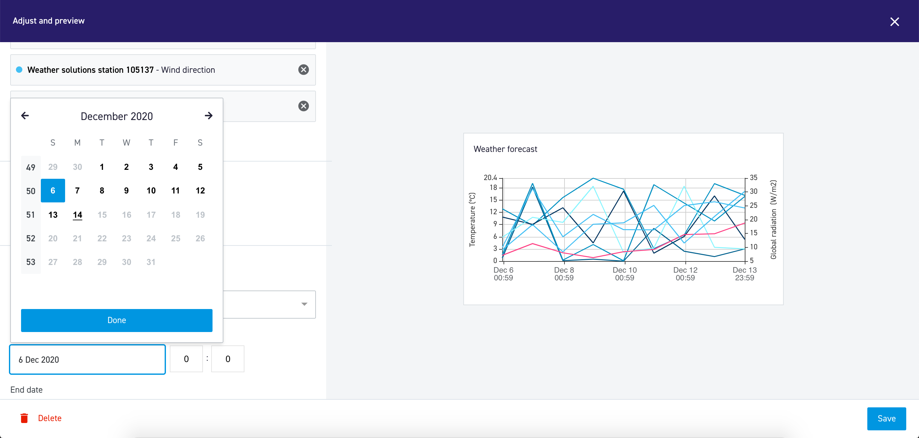Click the Wind direction blue color dot
Screen dimensions: 919x438
click(x=19, y=70)
